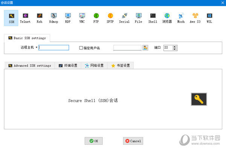Open the 书签设置 tab
Image resolution: width=226 pixels, height=151 pixels.
pos(121,66)
